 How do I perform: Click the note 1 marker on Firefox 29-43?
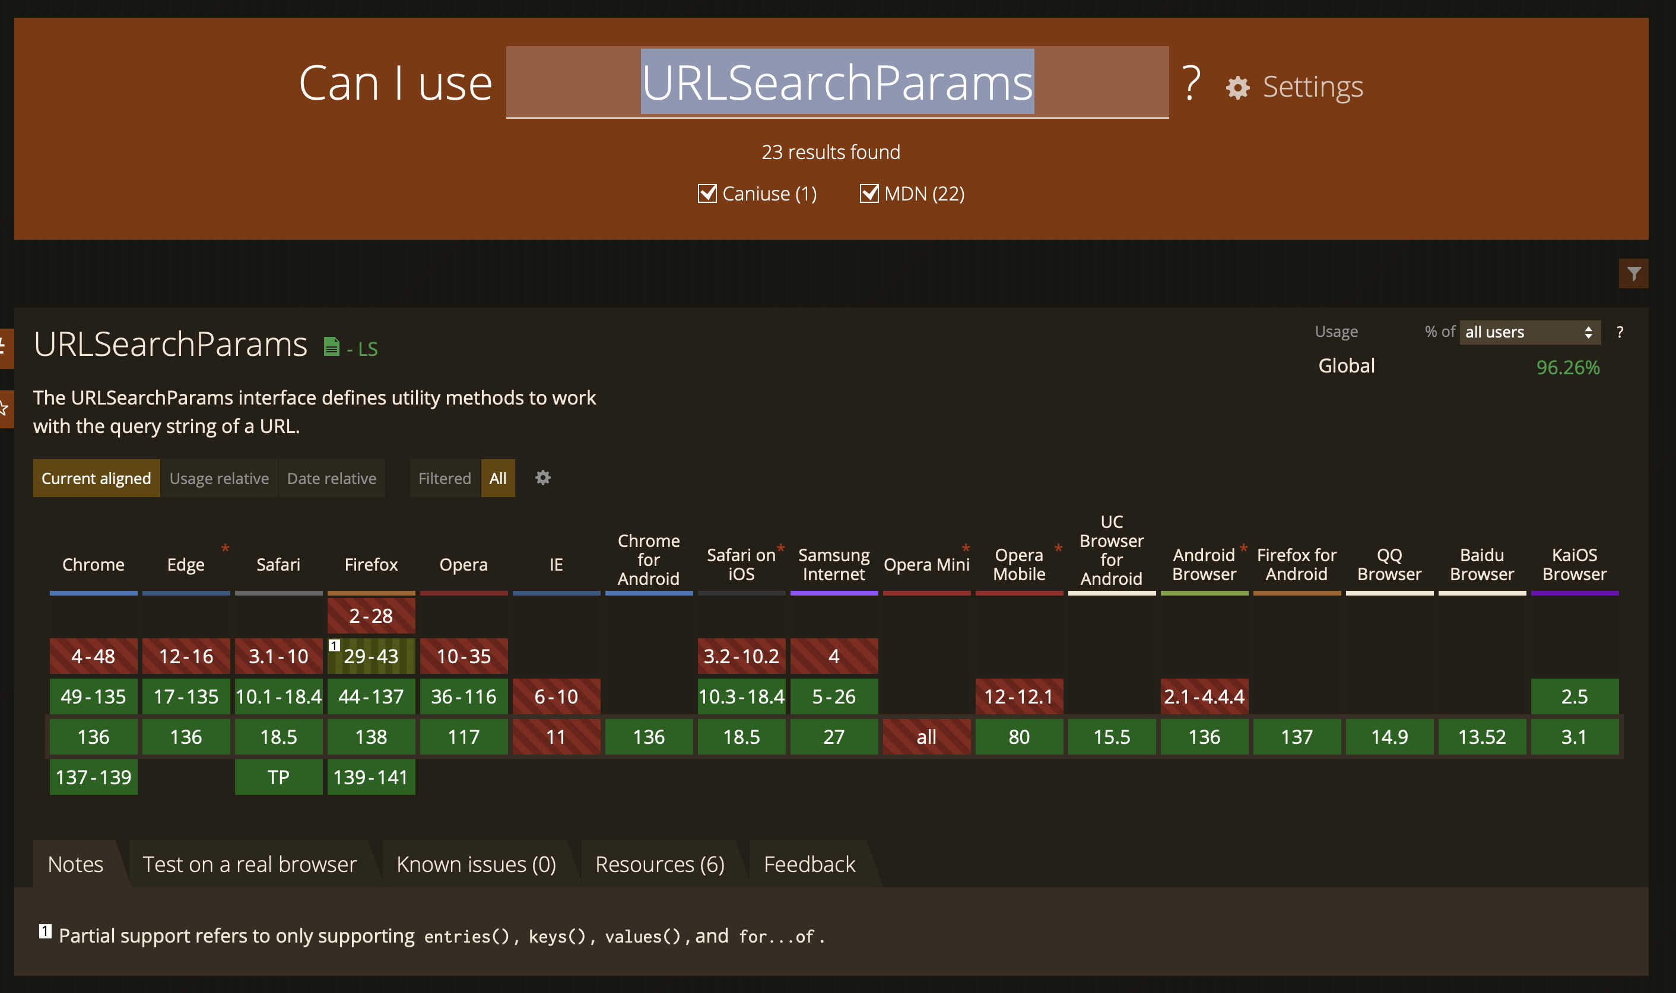pyautogui.click(x=335, y=646)
